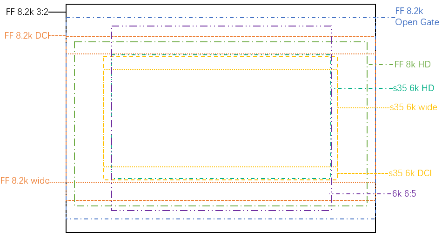
Task: Select leader line beside 's35 6k DCI' label
Action: click(x=363, y=173)
